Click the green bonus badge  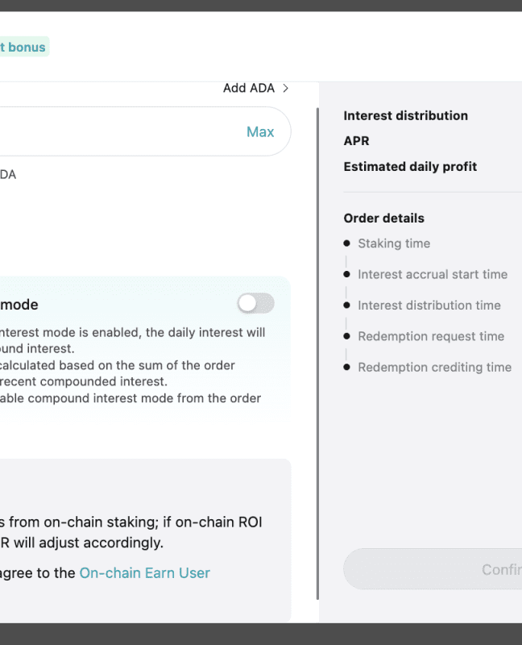pos(24,47)
